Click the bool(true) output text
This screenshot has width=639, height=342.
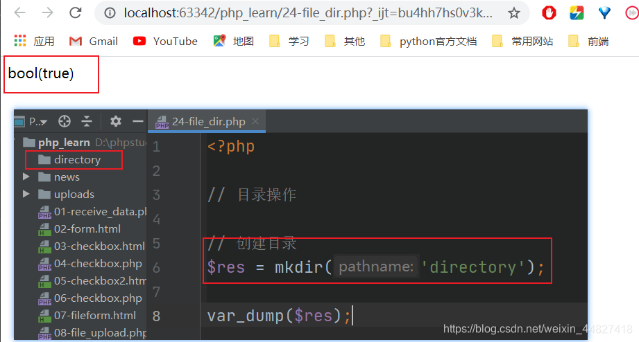coord(41,73)
